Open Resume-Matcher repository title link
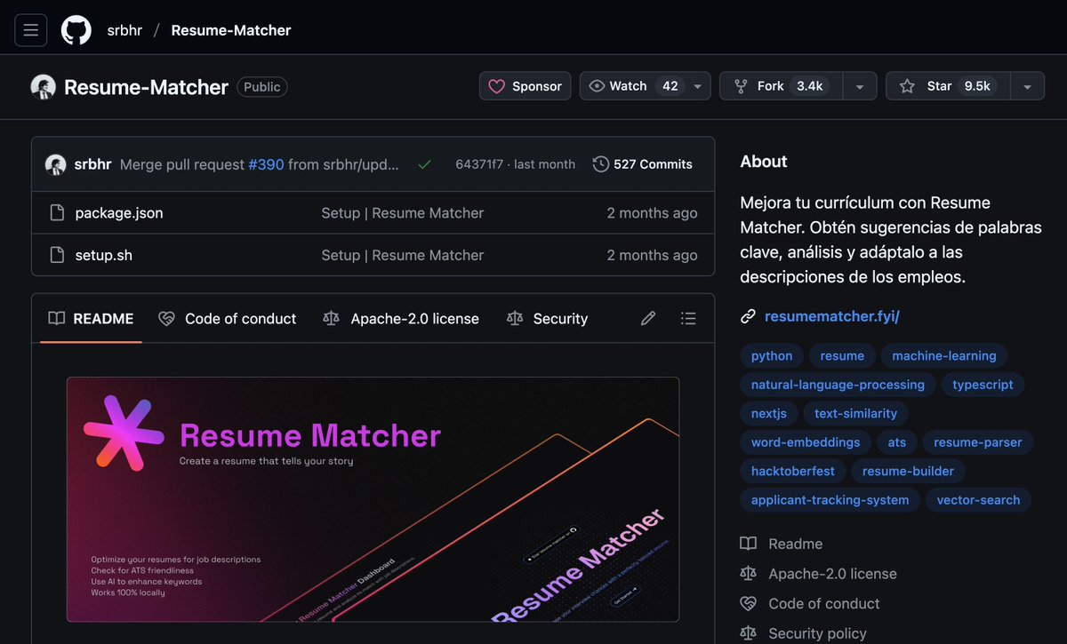Image resolution: width=1067 pixels, height=644 pixels. pyautogui.click(x=146, y=87)
